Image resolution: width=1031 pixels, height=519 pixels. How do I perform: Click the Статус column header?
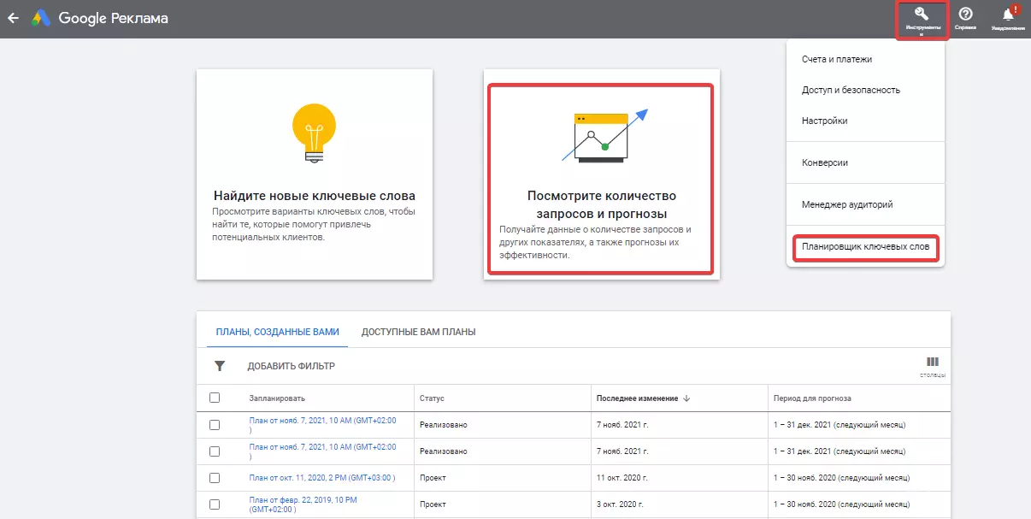(432, 398)
